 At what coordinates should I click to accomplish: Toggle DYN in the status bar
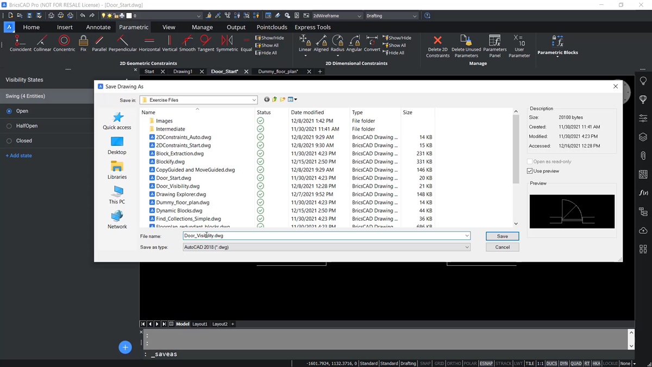tap(565, 363)
